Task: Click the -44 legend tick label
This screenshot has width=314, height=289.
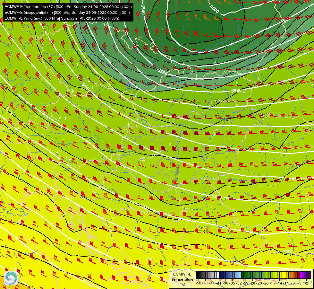Action: [x=212, y=283]
